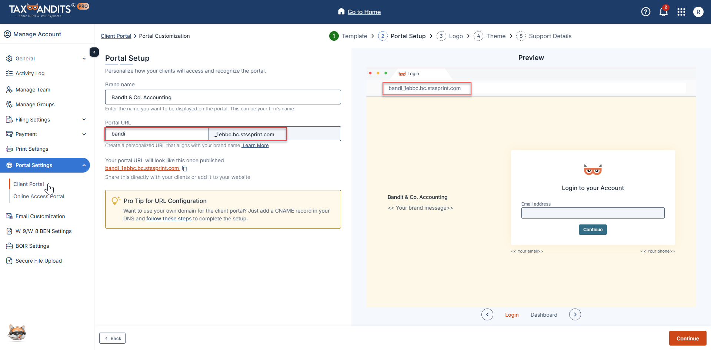This screenshot has width=711, height=350.
Task: Click '<< Your phone>>' preview text
Action: click(658, 251)
